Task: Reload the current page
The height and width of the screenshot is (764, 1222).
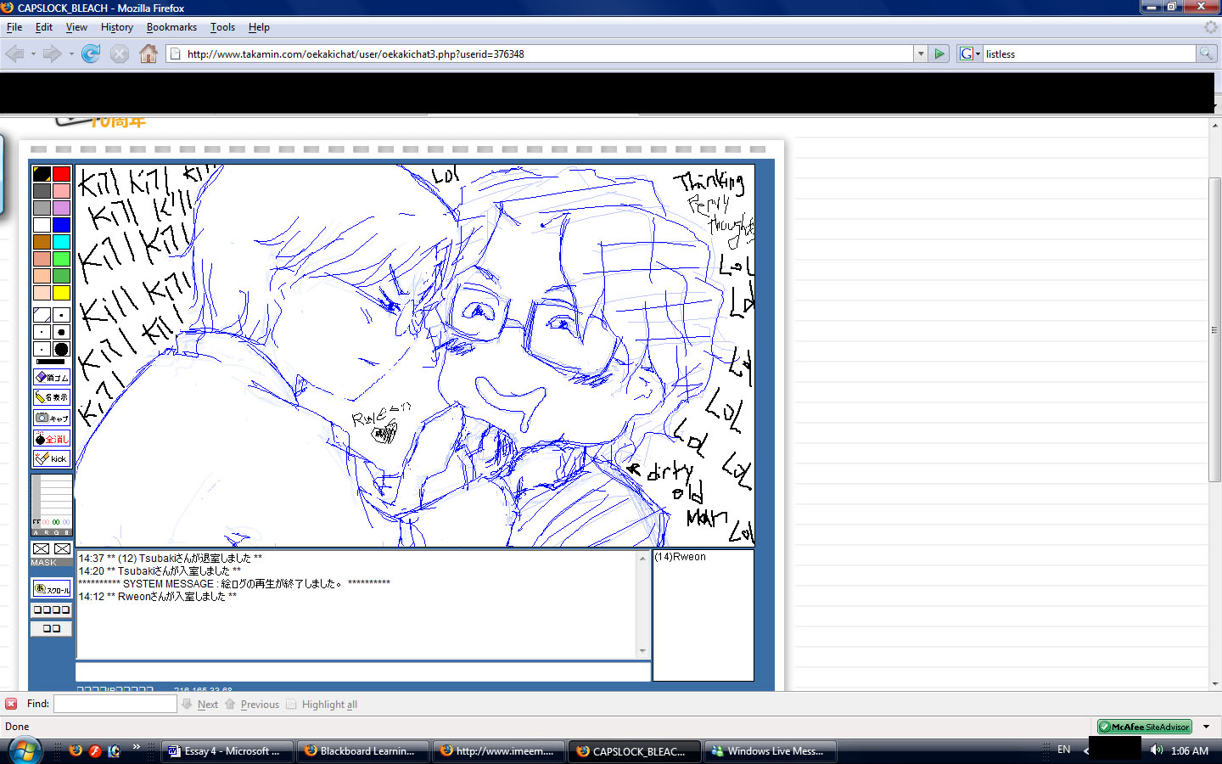Action: pos(91,53)
